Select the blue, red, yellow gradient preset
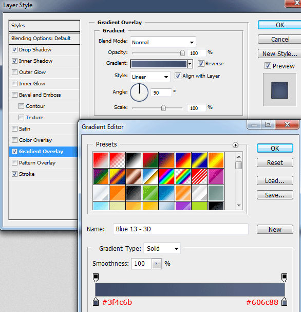This screenshot has height=312, width=301. [x=183, y=160]
